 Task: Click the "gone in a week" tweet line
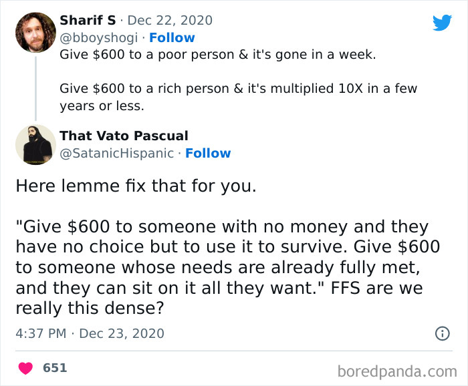pyautogui.click(x=218, y=54)
